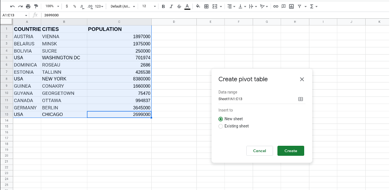
Task: Click the Create button
Action: (291, 151)
